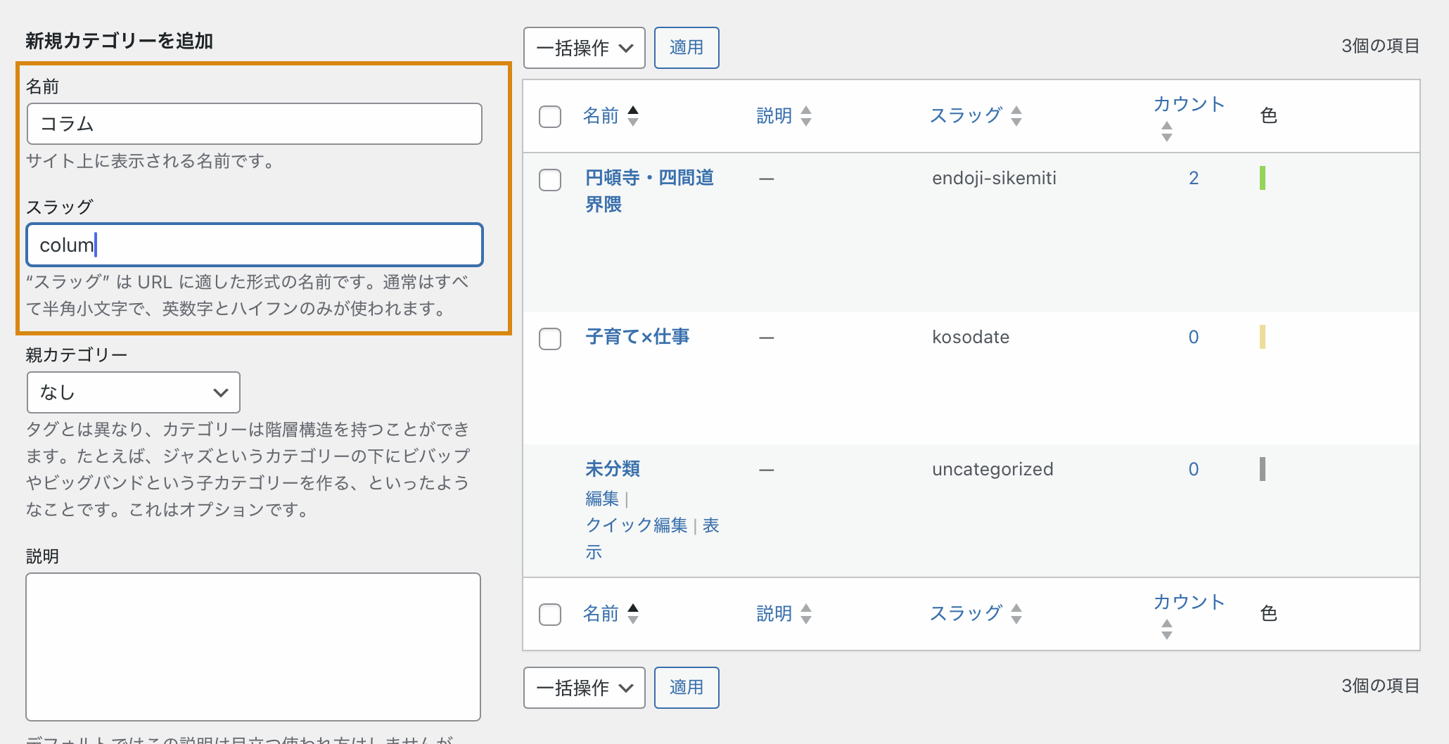The height and width of the screenshot is (744, 1449).
Task: Click sort arrows beside bottom 説明 header
Action: pos(806,614)
